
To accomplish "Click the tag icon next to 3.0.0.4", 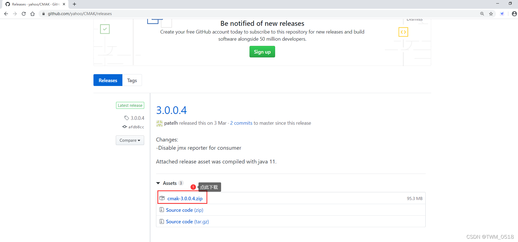I will [x=127, y=118].
